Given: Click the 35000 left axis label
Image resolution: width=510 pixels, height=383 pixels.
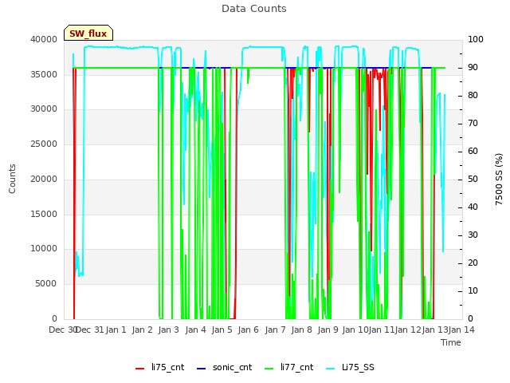Looking at the screenshot, I should [44, 74].
